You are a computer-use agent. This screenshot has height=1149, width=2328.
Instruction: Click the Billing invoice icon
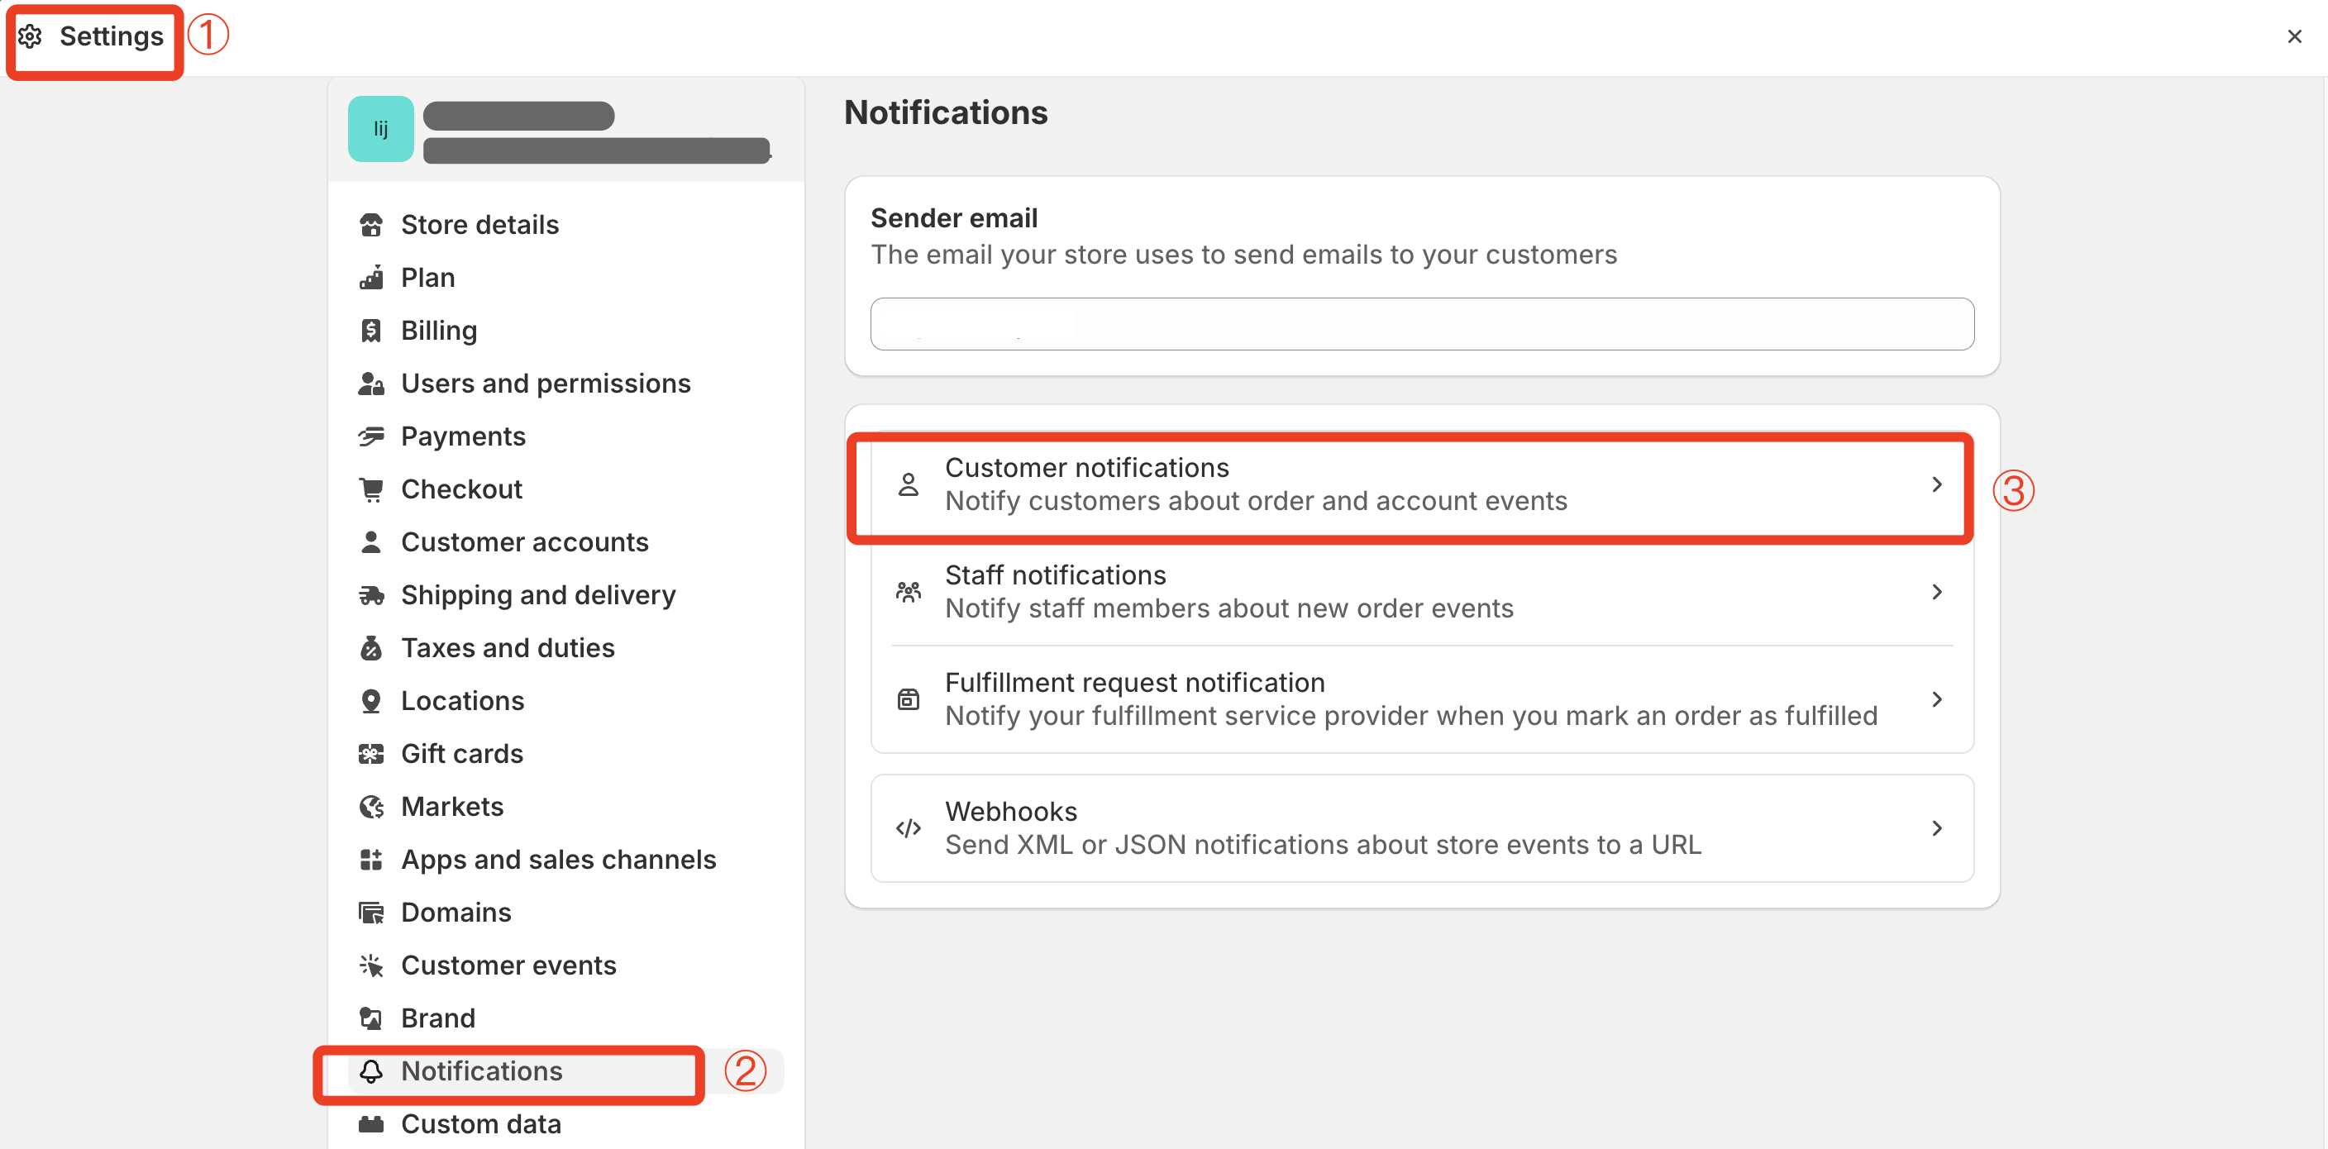point(371,330)
